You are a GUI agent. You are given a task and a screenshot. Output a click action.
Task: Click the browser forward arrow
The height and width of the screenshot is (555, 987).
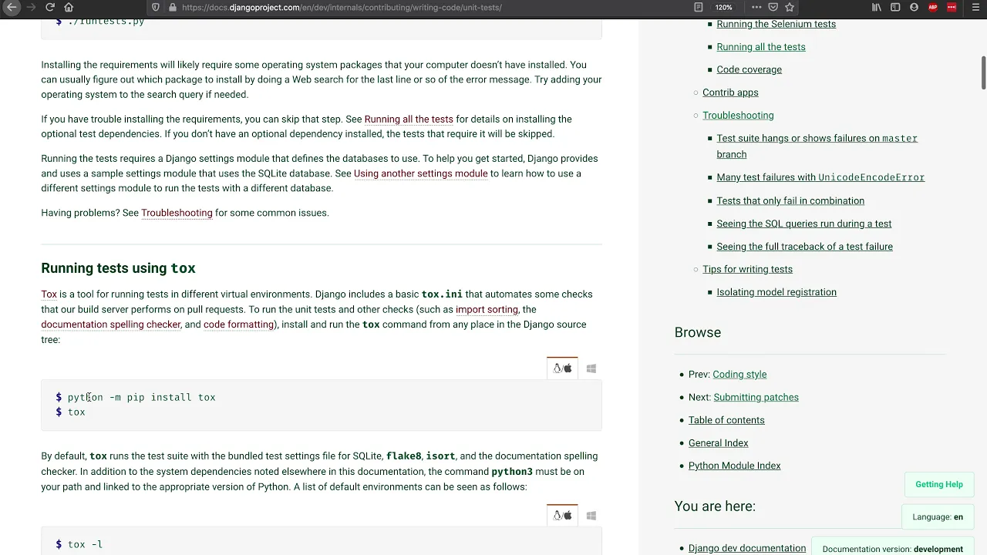click(x=30, y=7)
